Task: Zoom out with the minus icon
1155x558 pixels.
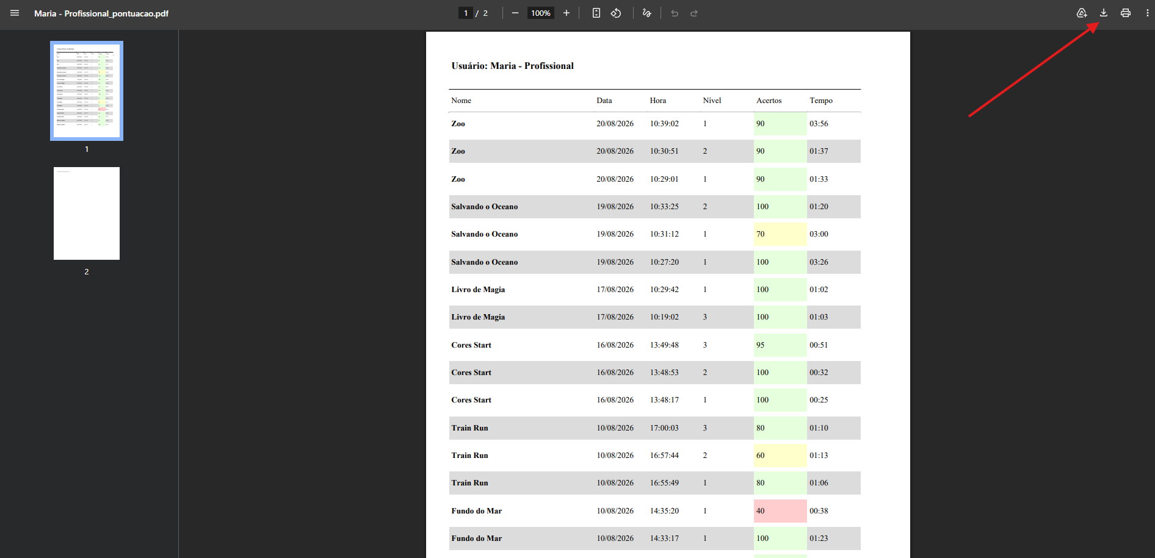Action: (x=515, y=13)
